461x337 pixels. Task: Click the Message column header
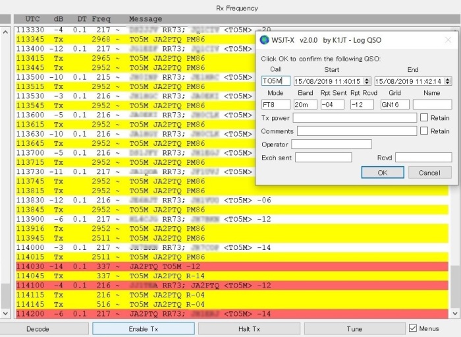pyautogui.click(x=146, y=19)
